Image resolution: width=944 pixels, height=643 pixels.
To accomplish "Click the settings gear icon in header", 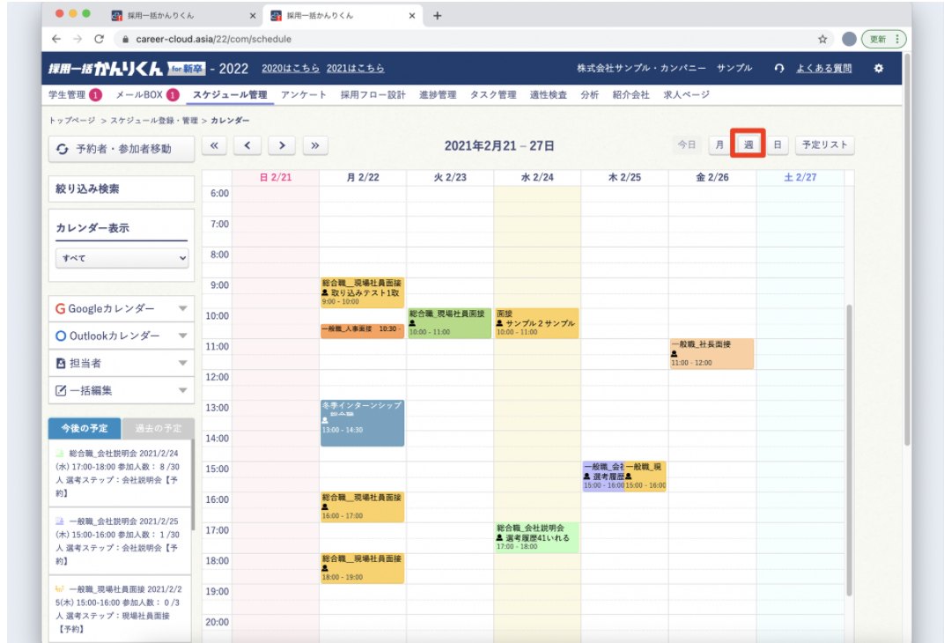I will coord(878,69).
